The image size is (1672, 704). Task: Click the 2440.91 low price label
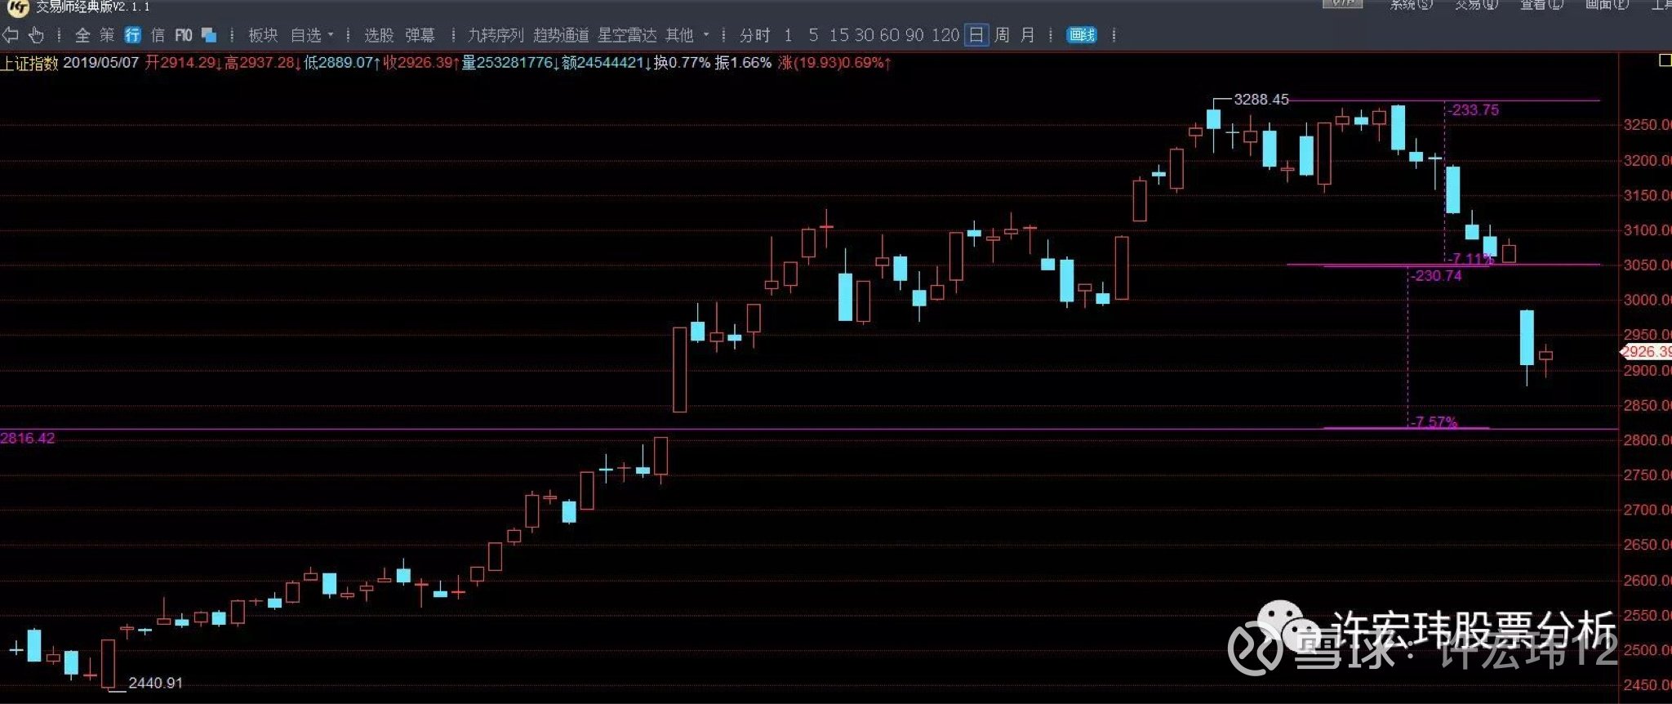tap(155, 683)
